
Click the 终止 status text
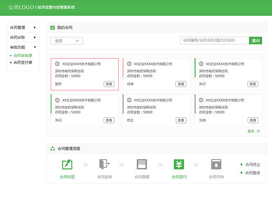[x=130, y=120]
